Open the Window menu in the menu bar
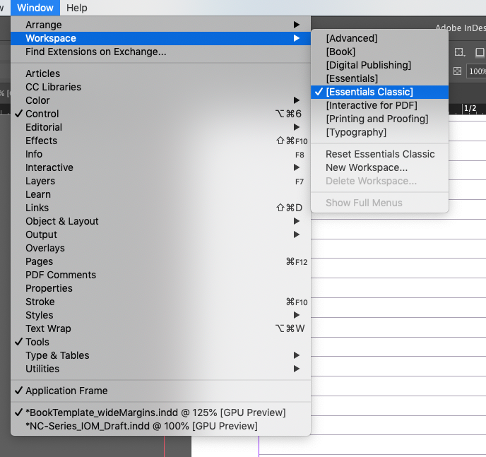 pyautogui.click(x=35, y=8)
